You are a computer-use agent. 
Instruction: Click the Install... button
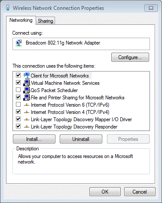(x=34, y=139)
